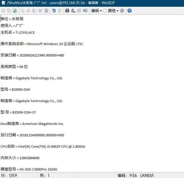Click the CPU名称 i5-6402P line
The height and width of the screenshot is (178, 184).
tap(43, 147)
